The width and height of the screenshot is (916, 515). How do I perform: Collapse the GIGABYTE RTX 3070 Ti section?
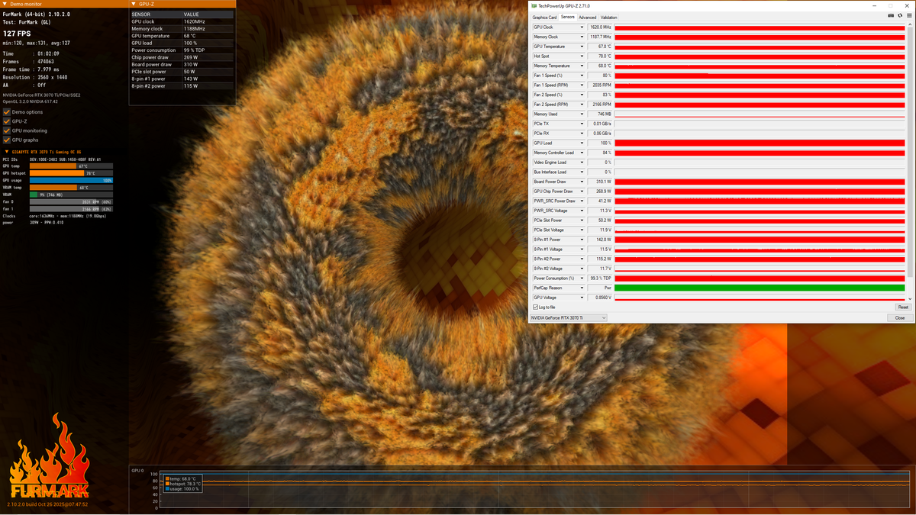tap(6, 152)
